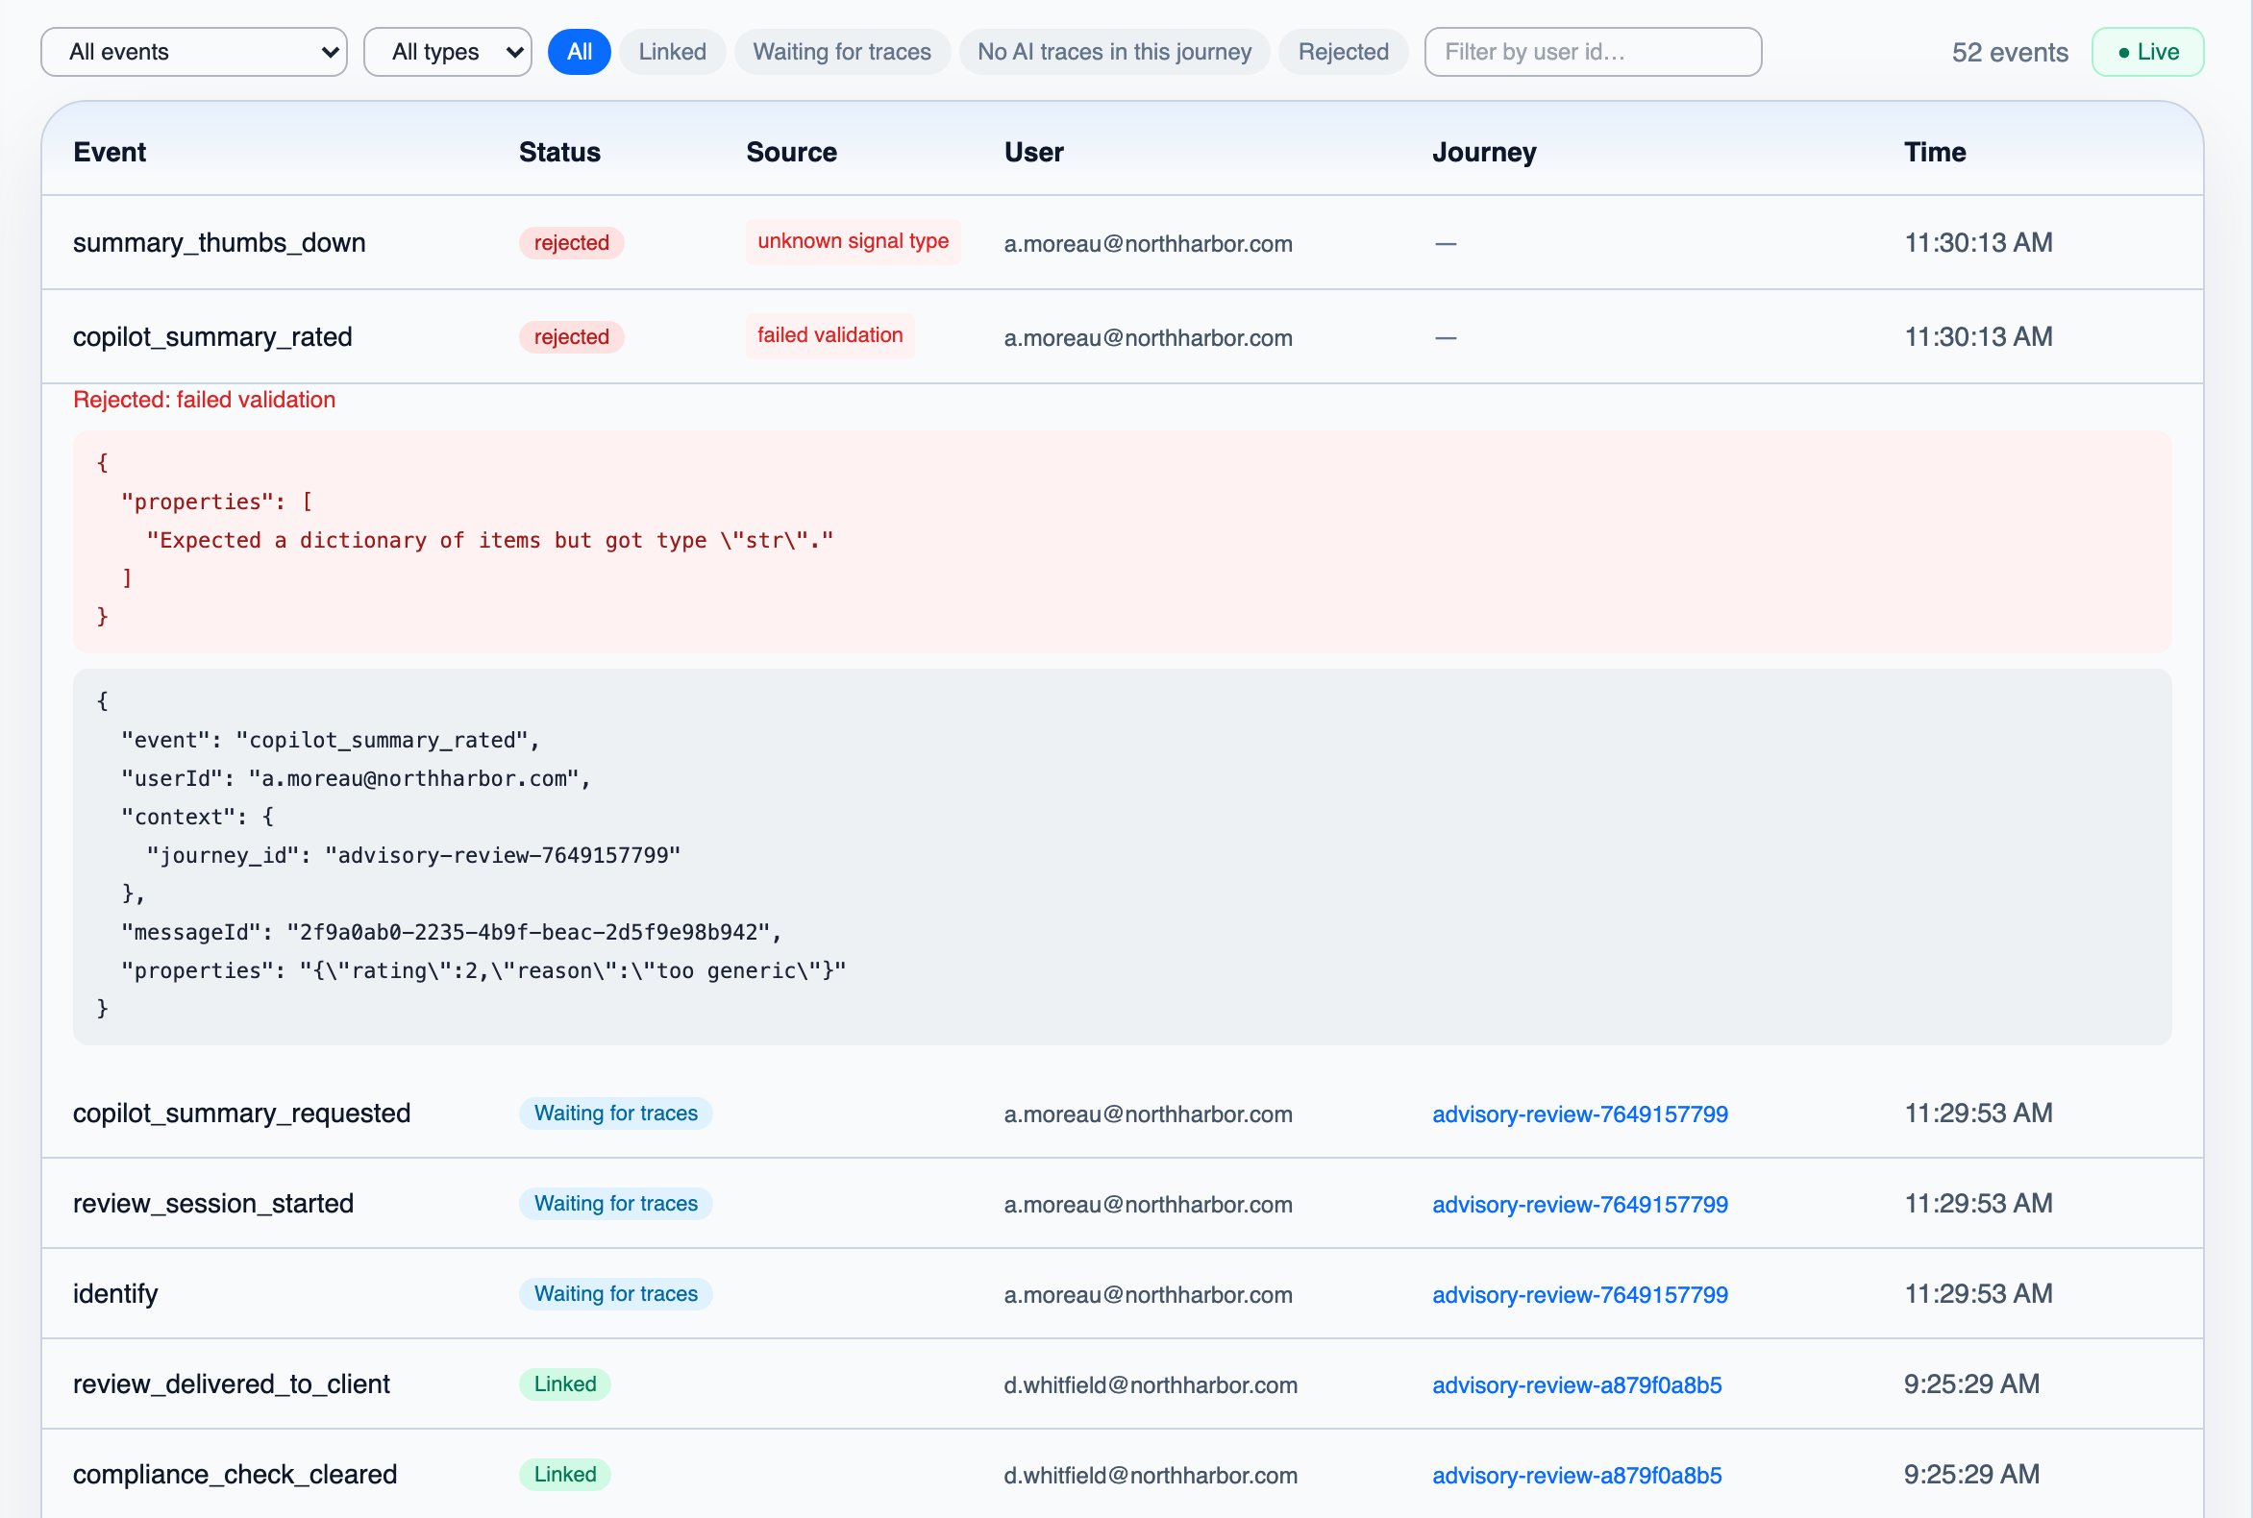Click Waiting for traces badge on identify row
2253x1518 pixels.
click(615, 1294)
